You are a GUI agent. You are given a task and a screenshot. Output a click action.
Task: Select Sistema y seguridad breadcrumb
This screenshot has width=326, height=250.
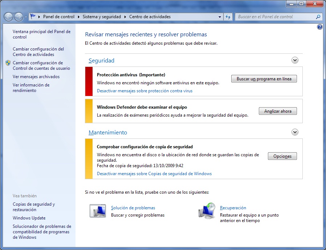pyautogui.click(x=102, y=17)
